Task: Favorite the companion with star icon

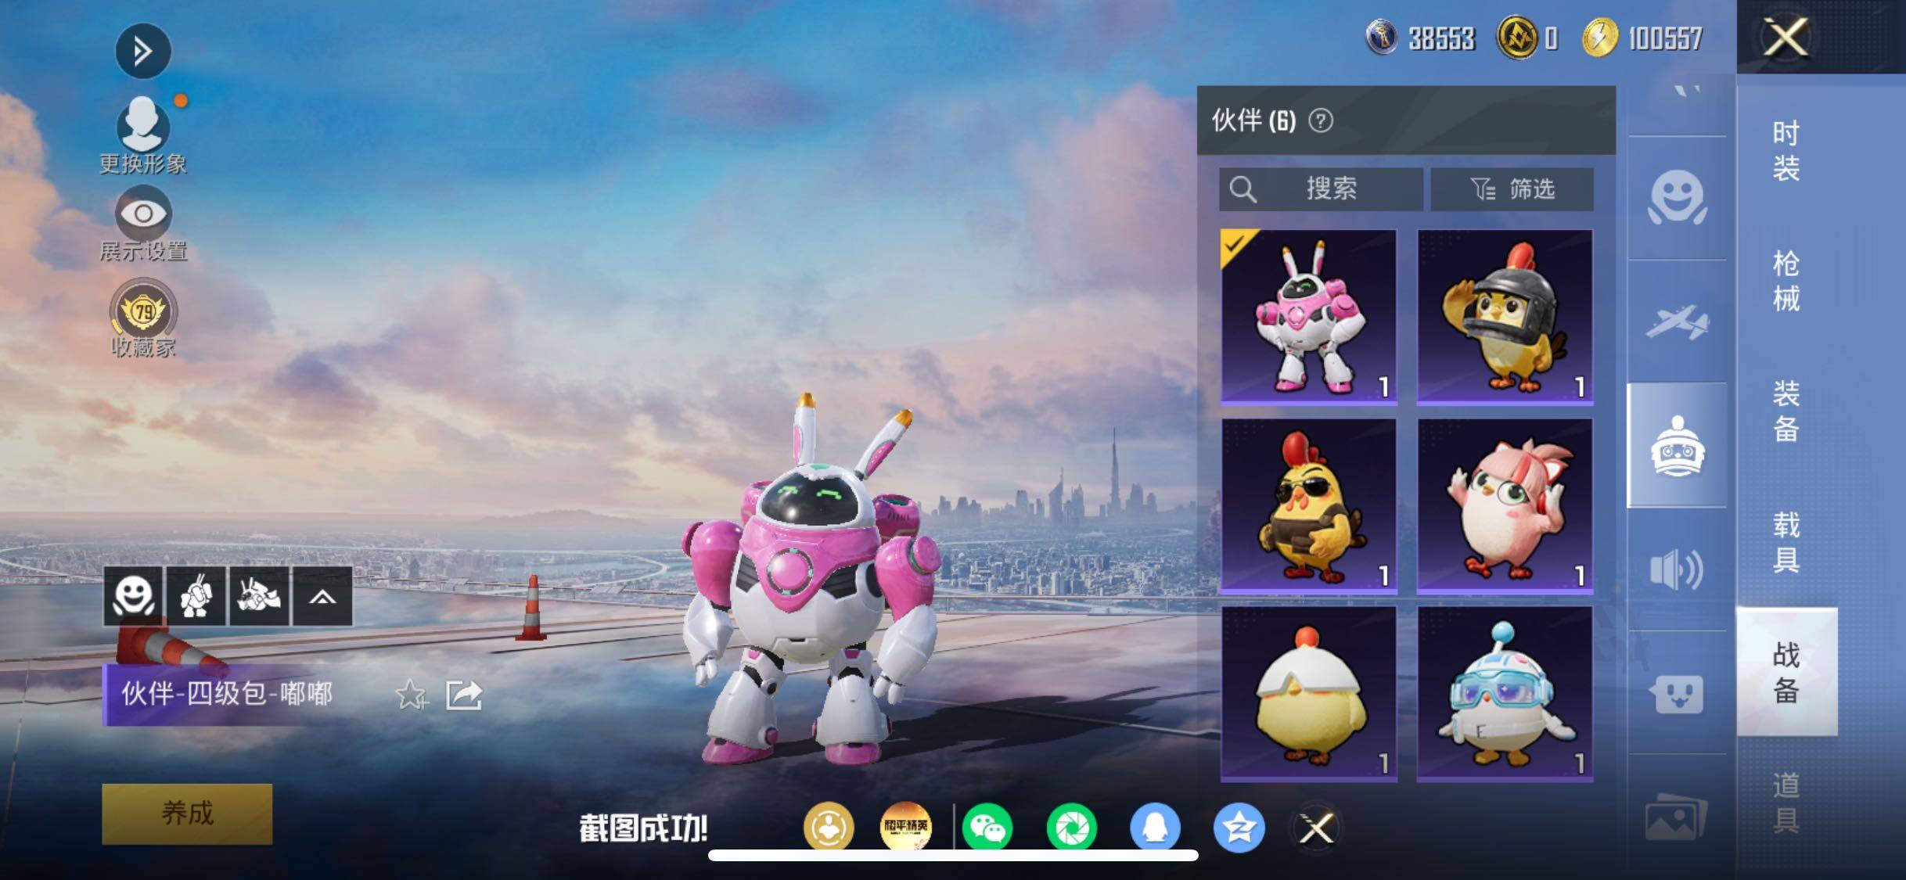Action: 411,695
